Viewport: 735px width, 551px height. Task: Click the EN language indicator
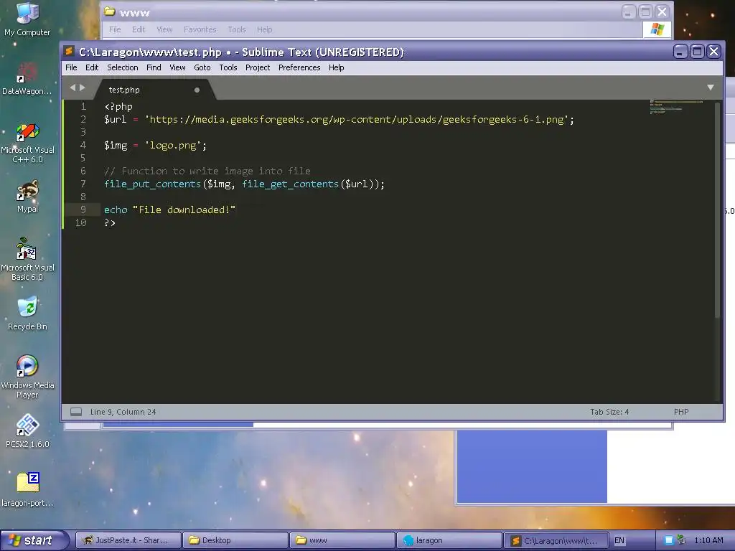[619, 540]
